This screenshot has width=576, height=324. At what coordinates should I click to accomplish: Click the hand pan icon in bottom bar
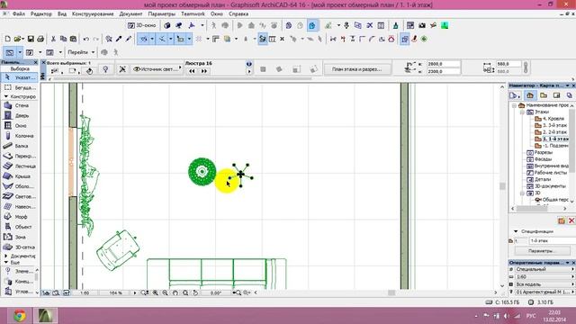point(175,292)
